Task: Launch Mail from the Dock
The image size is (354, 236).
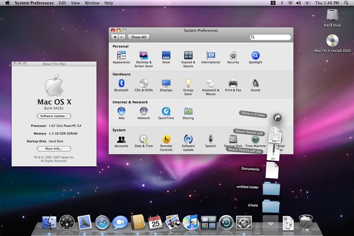Action: (x=85, y=222)
